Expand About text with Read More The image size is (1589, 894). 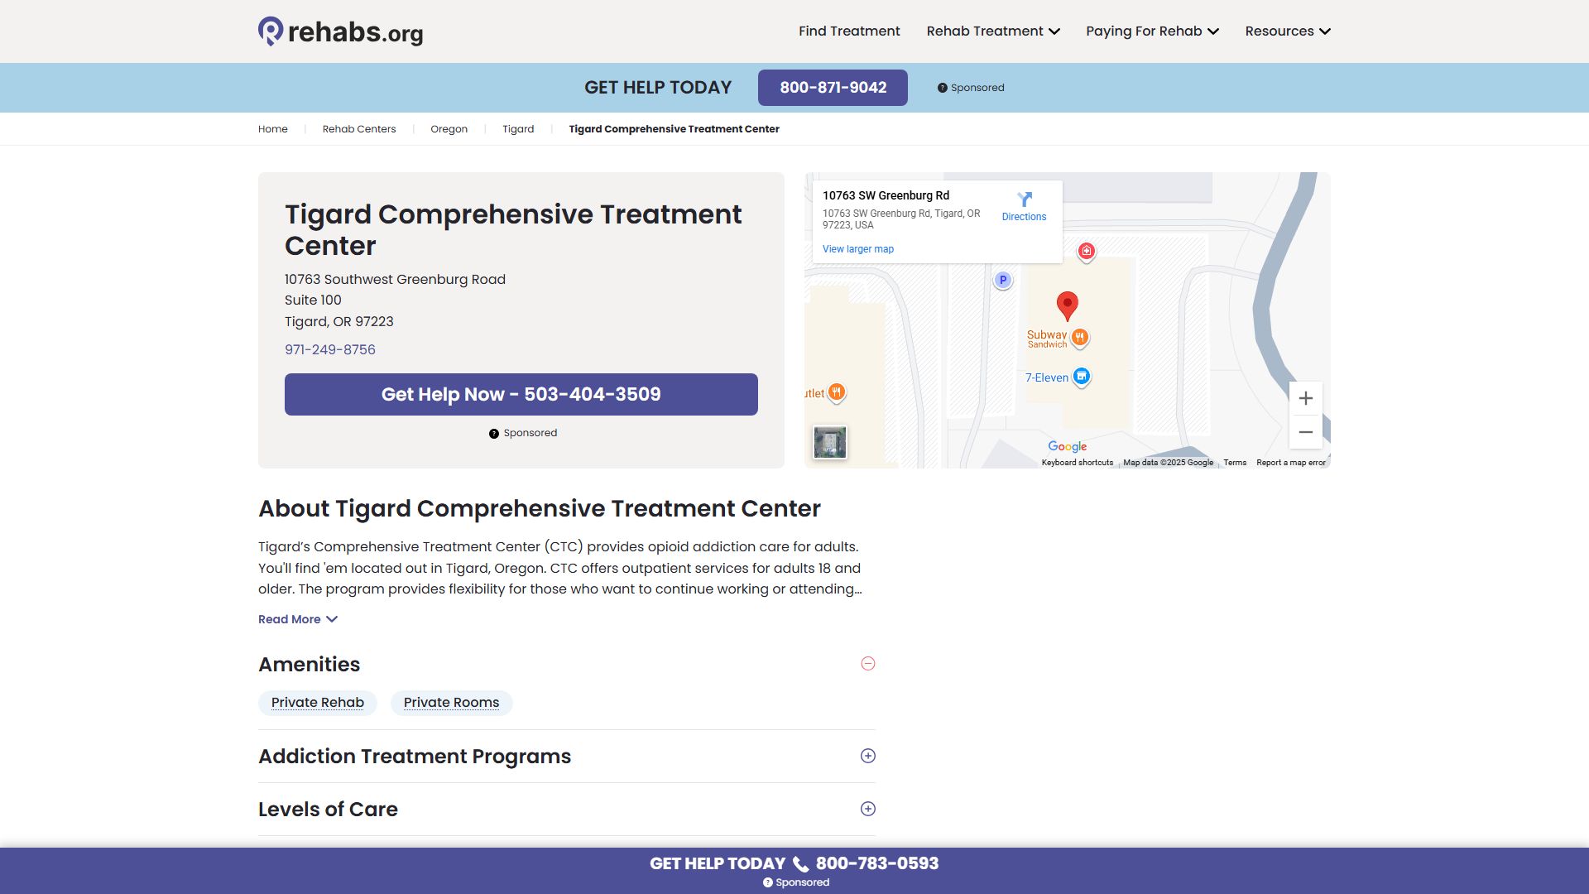[298, 620]
